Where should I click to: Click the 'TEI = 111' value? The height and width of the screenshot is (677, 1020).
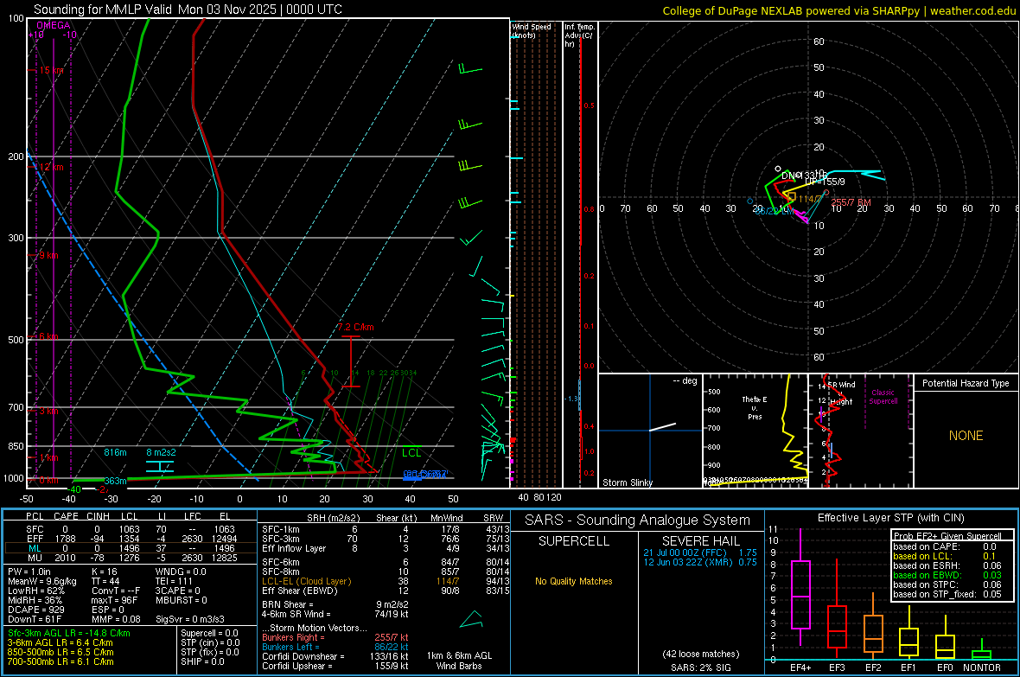(x=175, y=581)
